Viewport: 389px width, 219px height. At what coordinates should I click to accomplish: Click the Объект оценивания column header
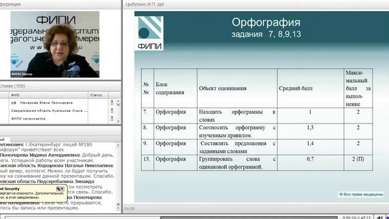pyautogui.click(x=237, y=88)
